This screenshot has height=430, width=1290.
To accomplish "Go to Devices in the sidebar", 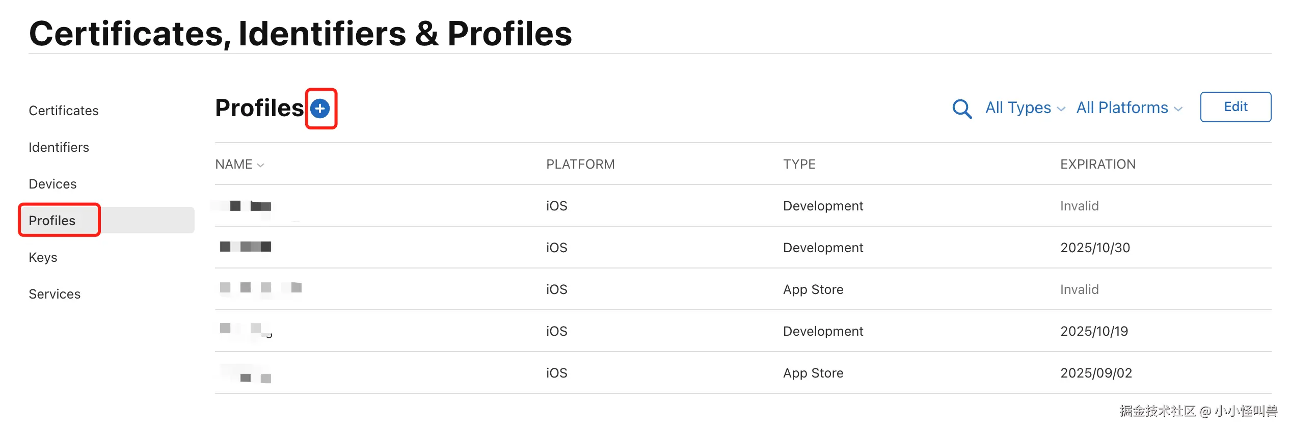I will click(x=52, y=184).
